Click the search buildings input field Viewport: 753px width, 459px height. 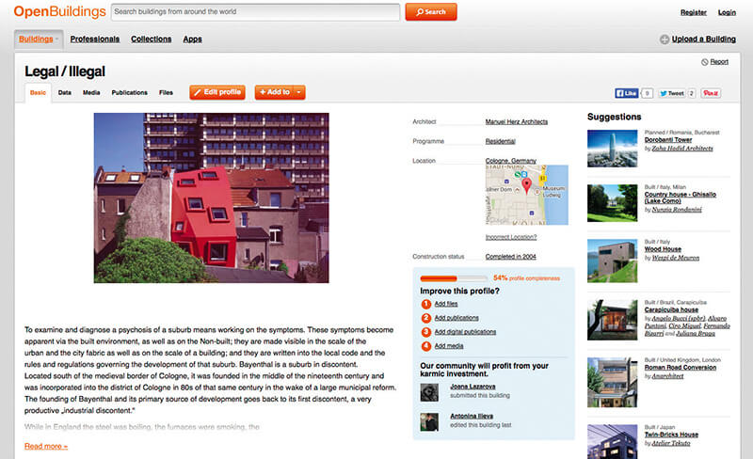click(x=255, y=12)
